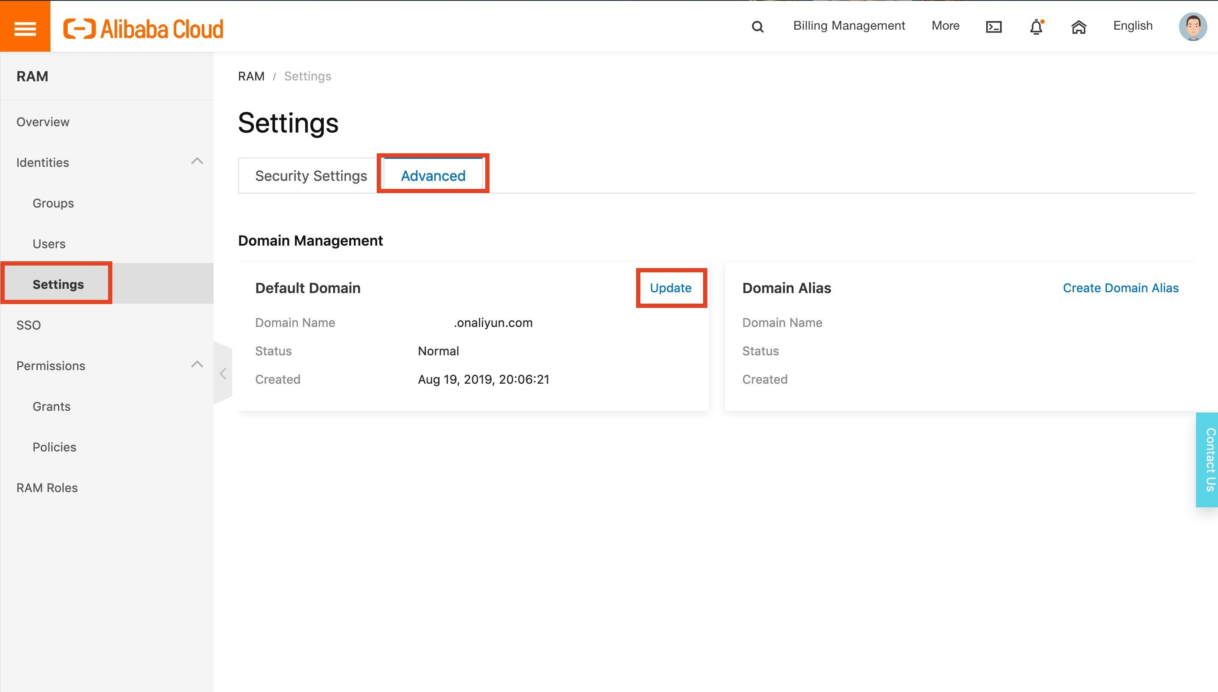The height and width of the screenshot is (692, 1218).
Task: Open the Contact Us side tab
Action: click(1207, 459)
